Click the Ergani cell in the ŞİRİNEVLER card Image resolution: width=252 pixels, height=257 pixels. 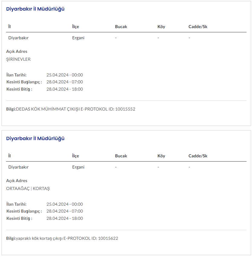point(78,38)
